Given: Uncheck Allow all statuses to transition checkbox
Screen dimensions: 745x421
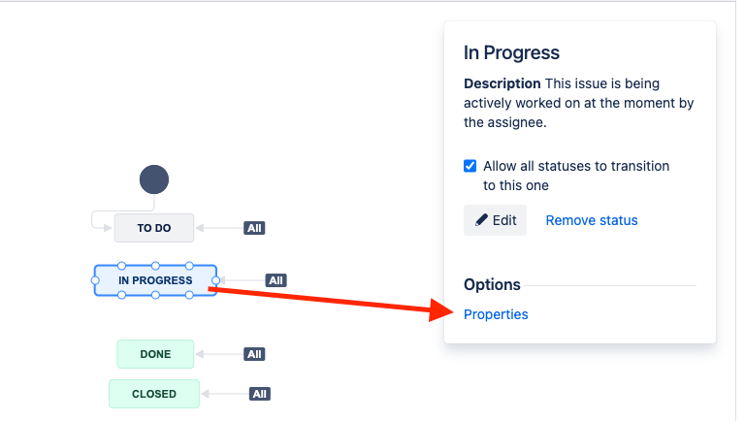Looking at the screenshot, I should (470, 166).
